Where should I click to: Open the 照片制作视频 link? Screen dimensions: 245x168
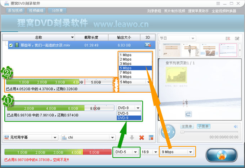coord(174,11)
